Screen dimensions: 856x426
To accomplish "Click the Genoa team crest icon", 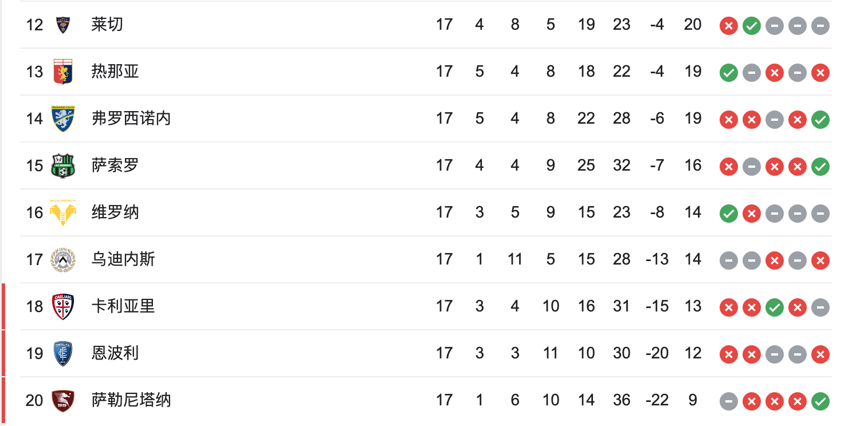I will click(x=63, y=72).
